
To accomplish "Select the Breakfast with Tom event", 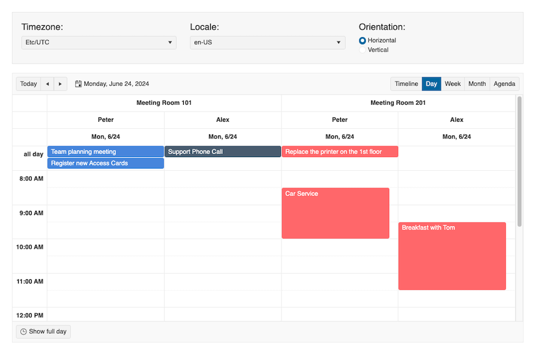I will point(452,256).
